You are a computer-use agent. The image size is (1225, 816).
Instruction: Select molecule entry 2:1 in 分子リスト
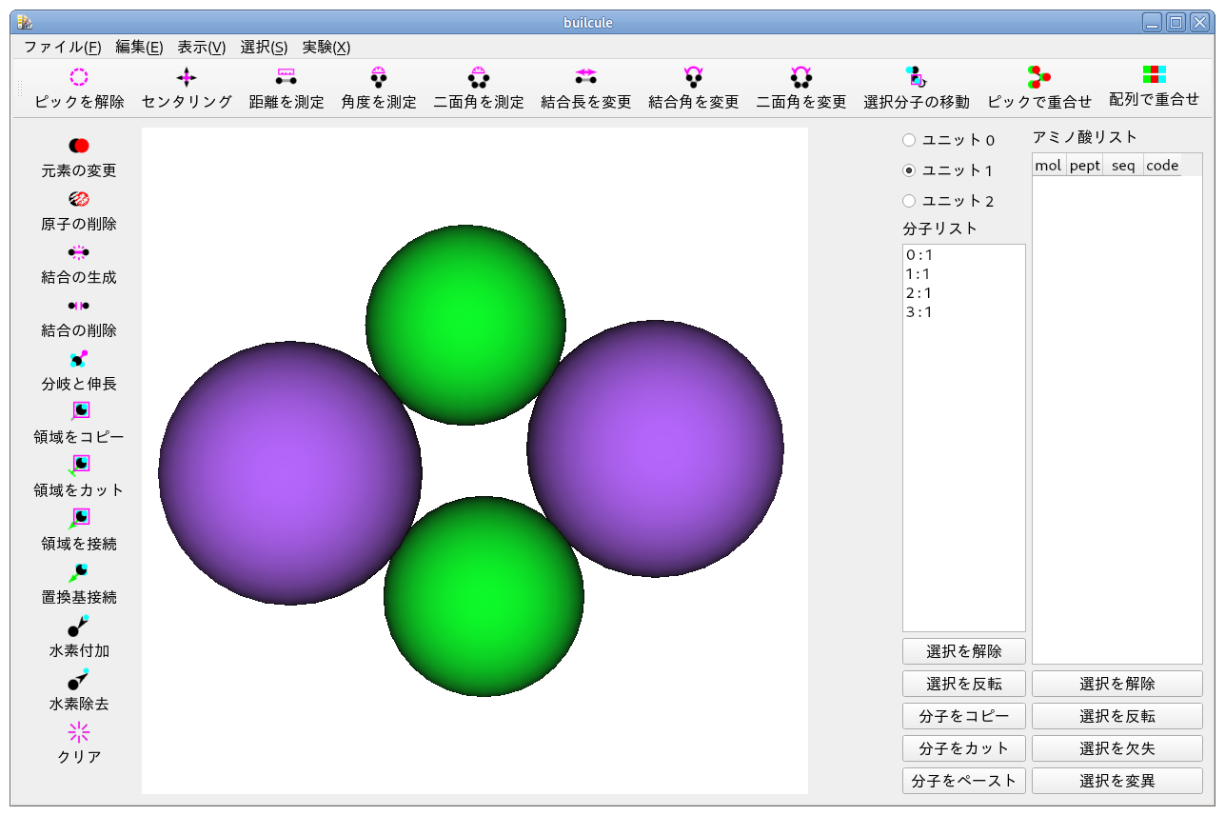tap(919, 293)
